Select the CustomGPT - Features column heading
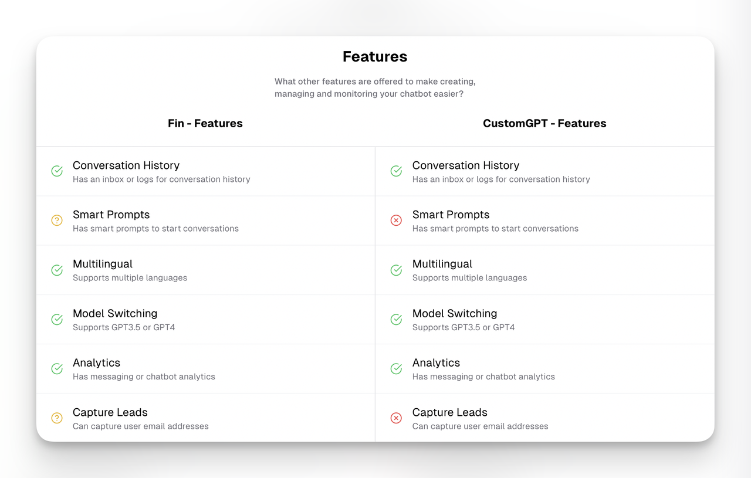The width and height of the screenshot is (751, 478). tap(544, 123)
